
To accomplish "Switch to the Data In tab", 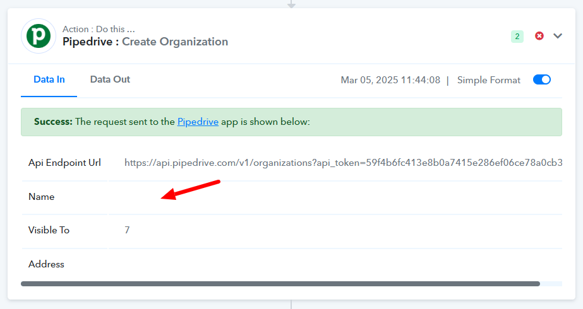I will 49,79.
